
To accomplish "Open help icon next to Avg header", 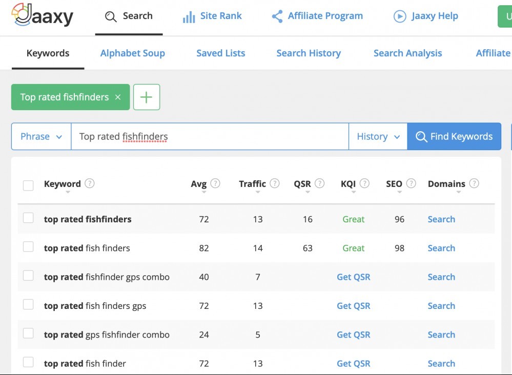I will tap(215, 183).
